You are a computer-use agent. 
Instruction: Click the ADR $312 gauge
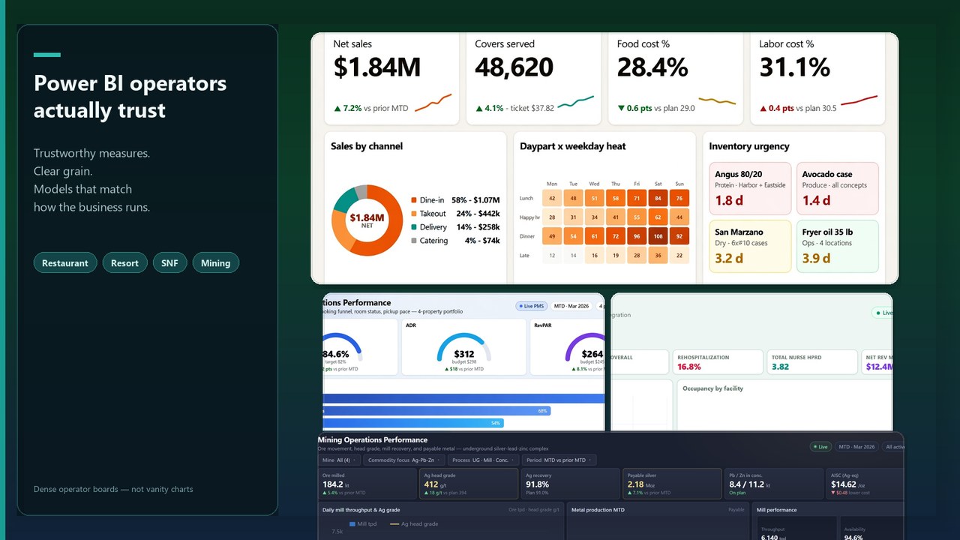pos(464,348)
